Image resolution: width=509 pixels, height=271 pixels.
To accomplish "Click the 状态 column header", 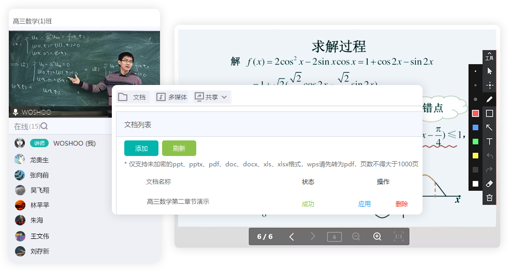I will point(308,182).
